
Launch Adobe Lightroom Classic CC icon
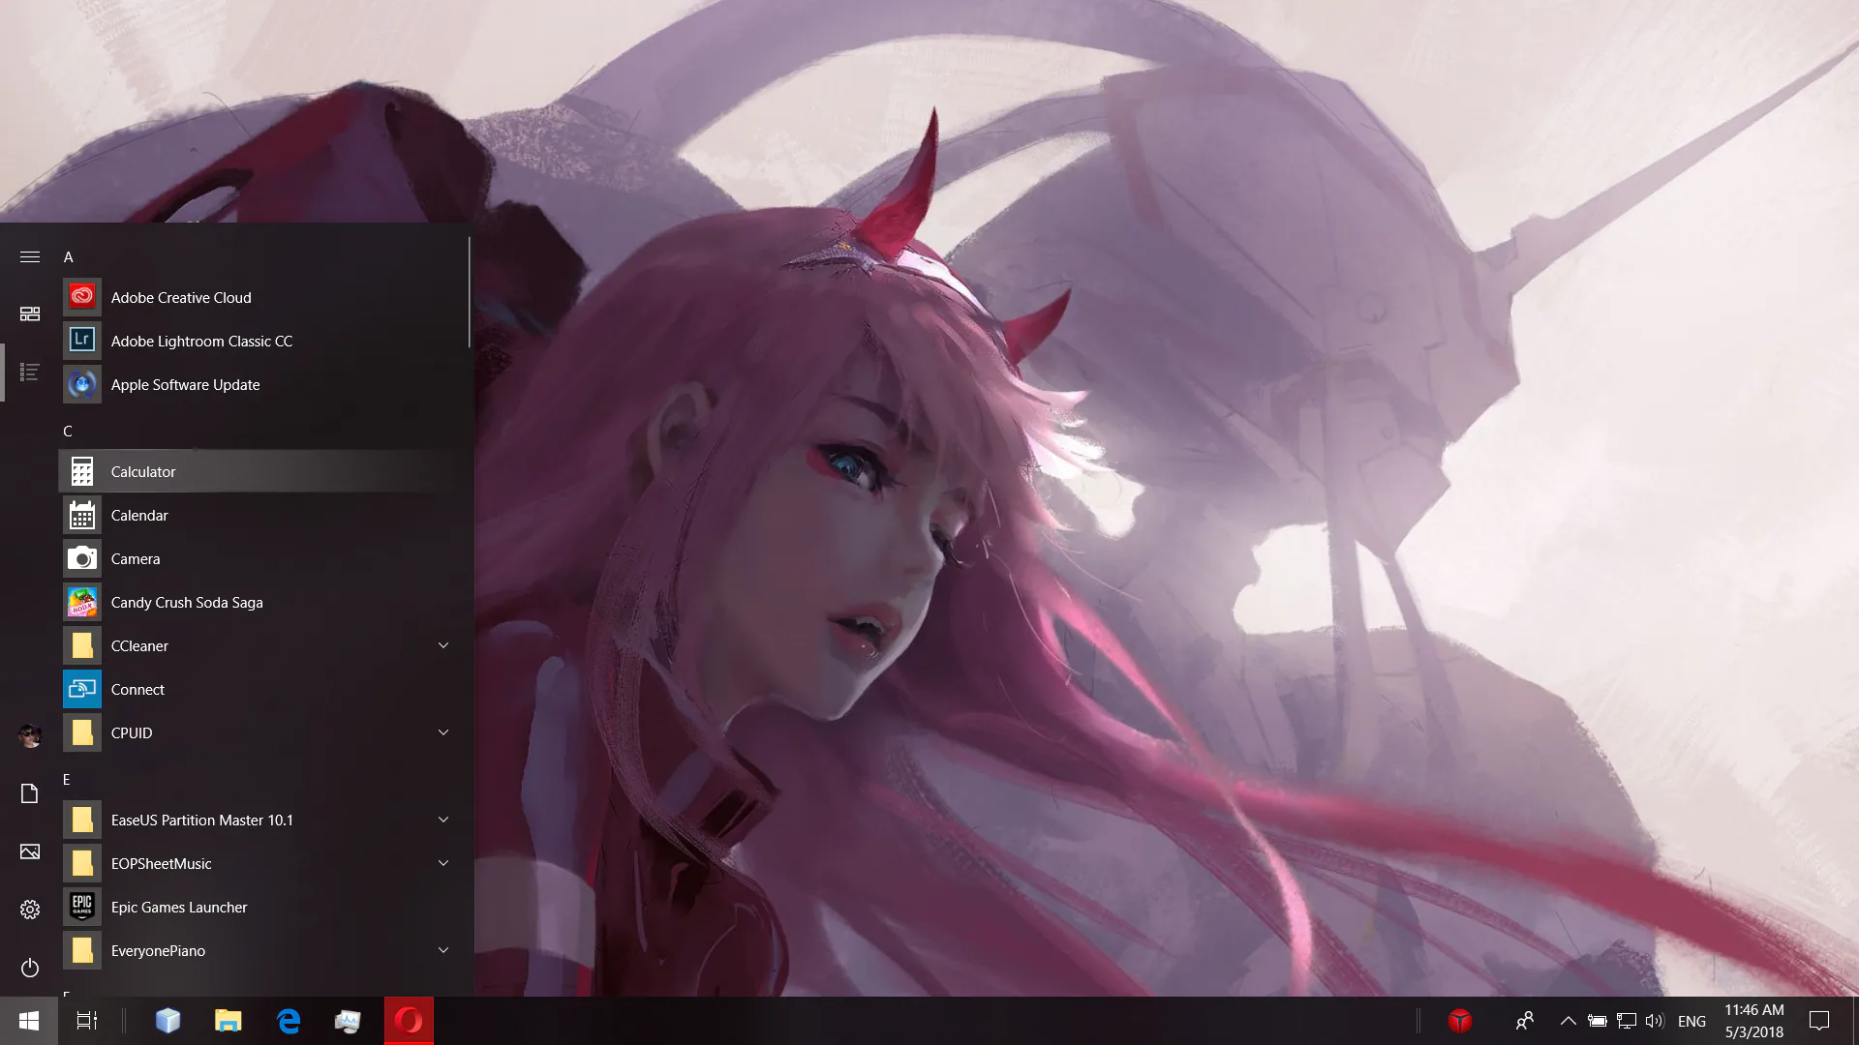click(x=82, y=341)
